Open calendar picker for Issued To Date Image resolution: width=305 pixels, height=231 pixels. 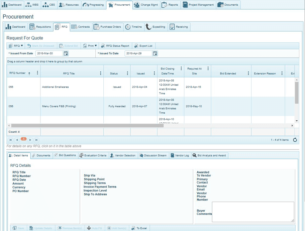click(155, 53)
